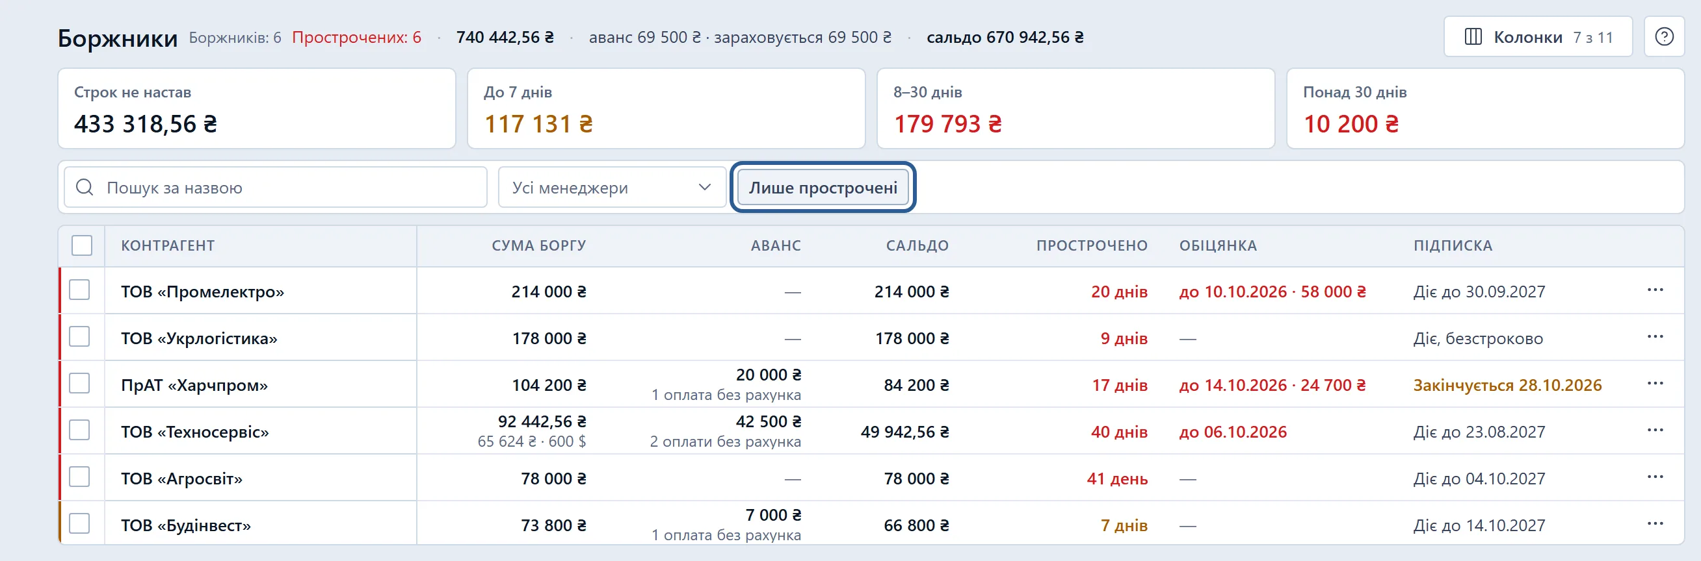Sort by the САЛЬДО column header
The width and height of the screenshot is (1701, 561).
point(917,246)
